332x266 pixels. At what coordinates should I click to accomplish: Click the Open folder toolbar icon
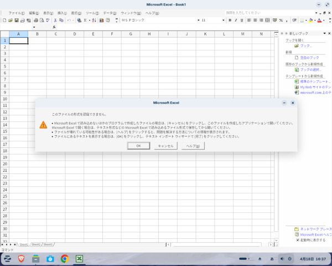(11, 20)
